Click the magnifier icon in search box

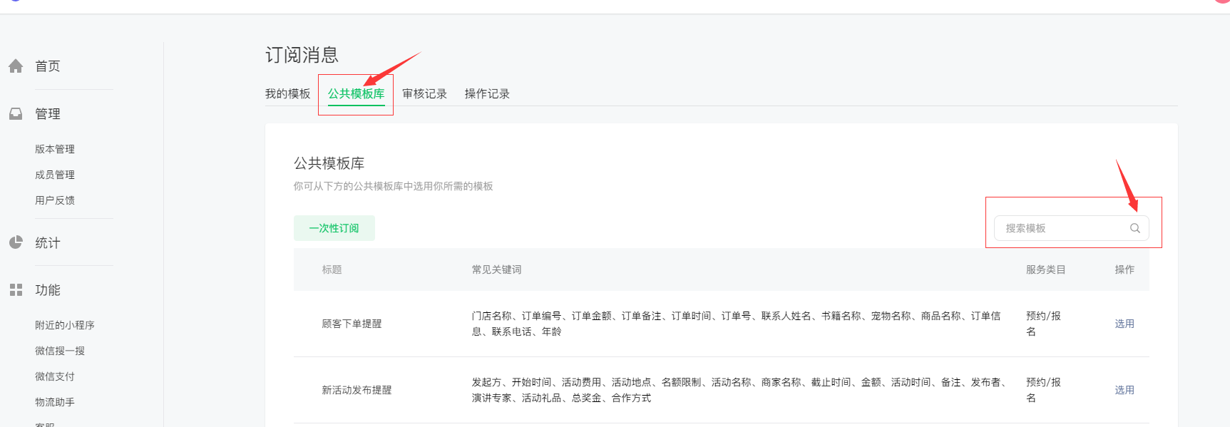(1135, 228)
